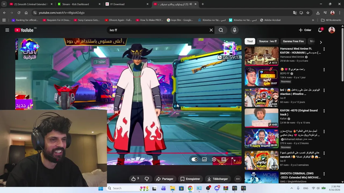This screenshot has width=344, height=193.
Task: Open Windows Start menu
Action: pos(101,188)
